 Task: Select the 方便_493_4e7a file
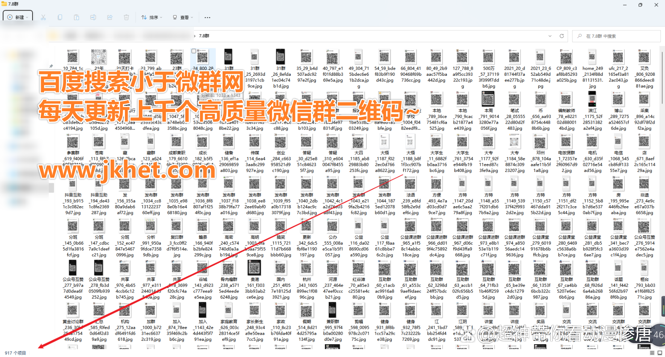pos(437,195)
